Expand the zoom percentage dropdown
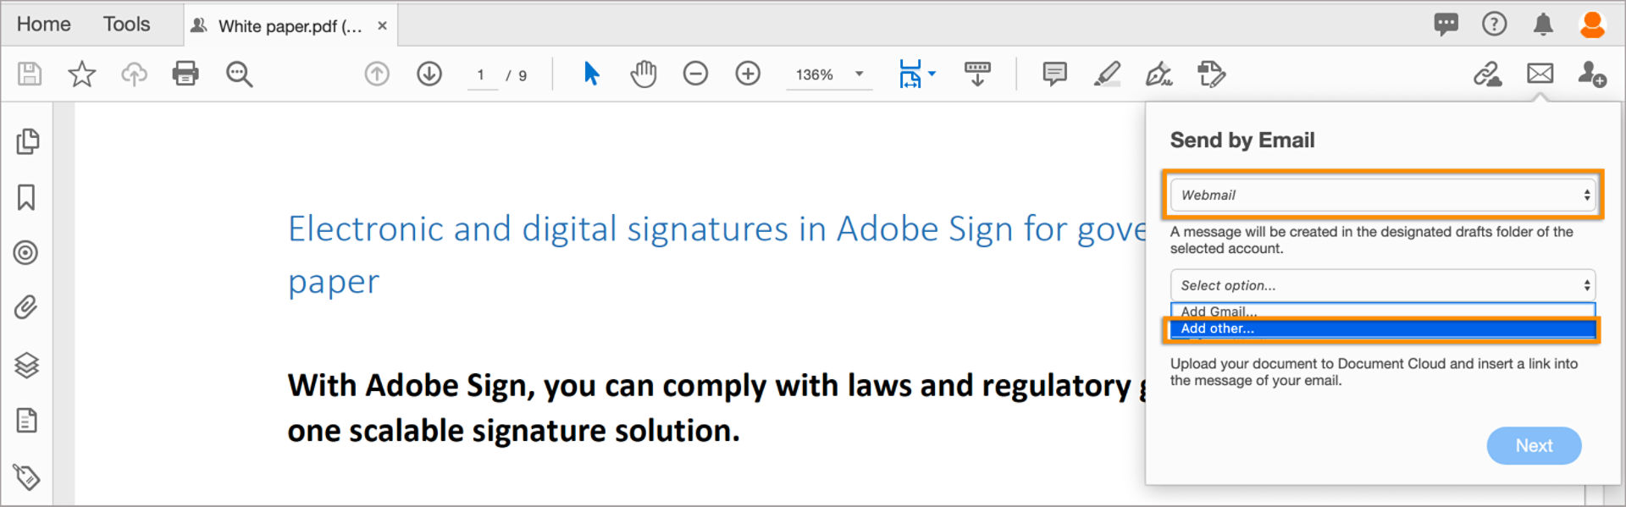Image resolution: width=1626 pixels, height=507 pixels. 859,74
